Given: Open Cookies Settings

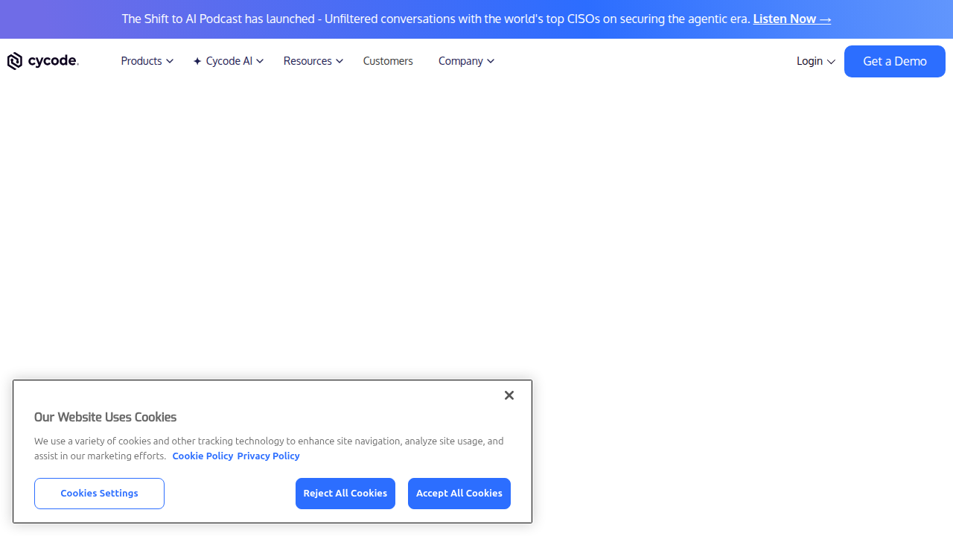Looking at the screenshot, I should click(x=99, y=494).
